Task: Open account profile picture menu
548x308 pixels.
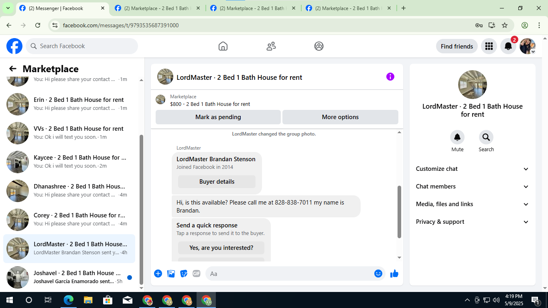Action: (x=528, y=46)
